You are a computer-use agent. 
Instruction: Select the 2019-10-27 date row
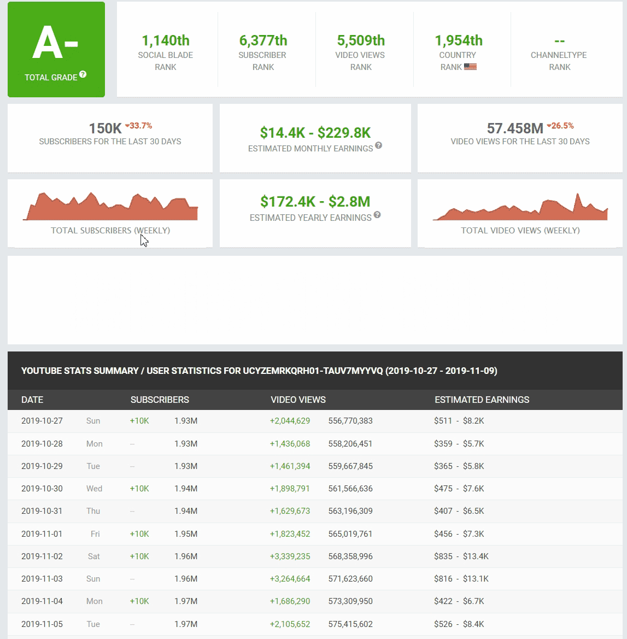coord(42,421)
